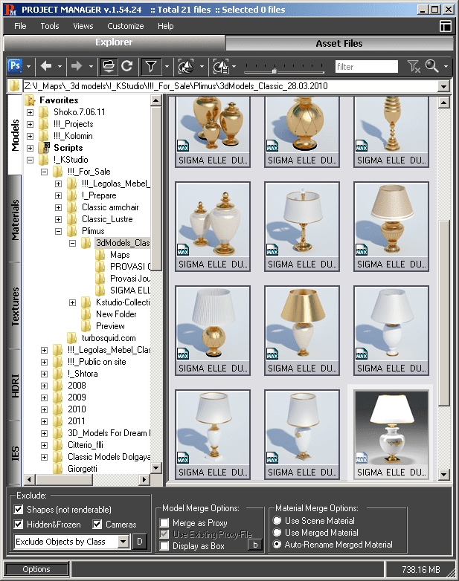Collapse the !_KStudio tree node
The height and width of the screenshot is (581, 459).
tap(30, 160)
